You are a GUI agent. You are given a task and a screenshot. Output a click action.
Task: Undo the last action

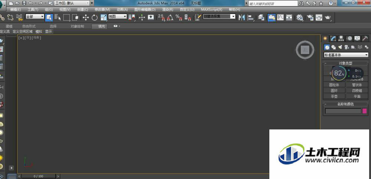click(x=30, y=3)
